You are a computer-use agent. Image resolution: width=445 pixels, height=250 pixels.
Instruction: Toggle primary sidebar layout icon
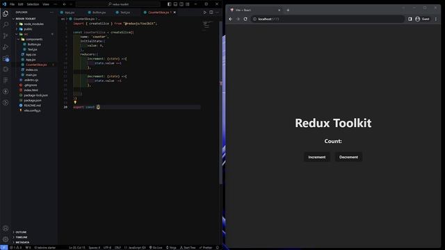pos(170,4)
